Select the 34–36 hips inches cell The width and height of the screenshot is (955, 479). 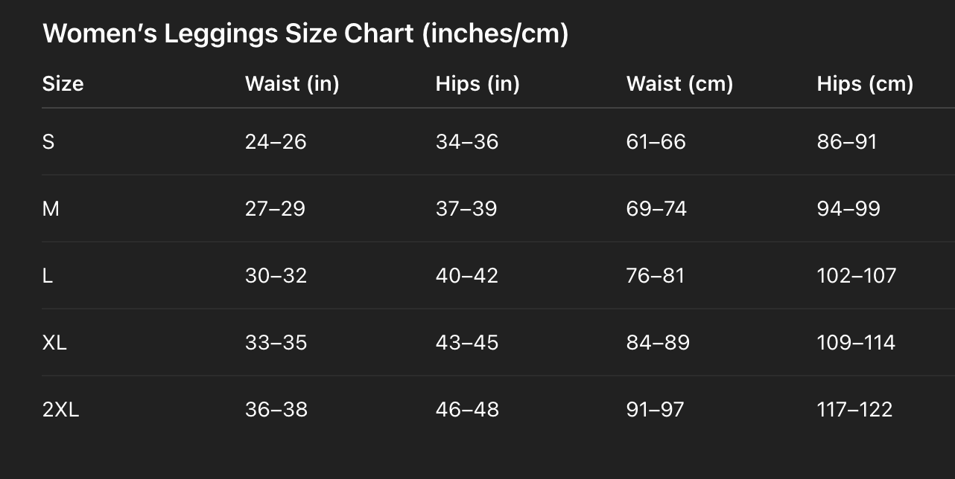point(466,141)
